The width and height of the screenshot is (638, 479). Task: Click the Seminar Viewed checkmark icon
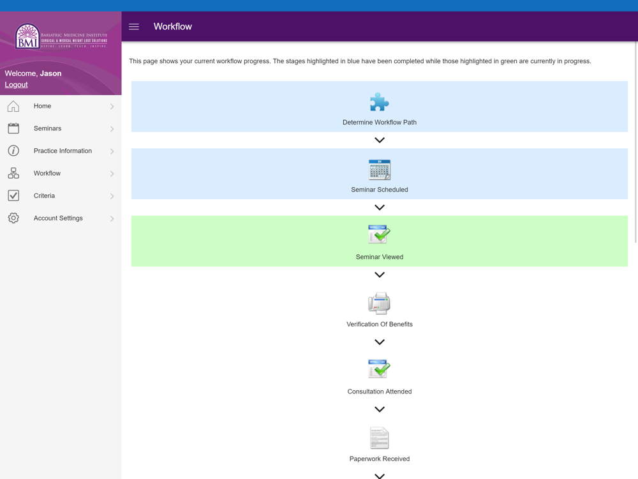click(379, 234)
